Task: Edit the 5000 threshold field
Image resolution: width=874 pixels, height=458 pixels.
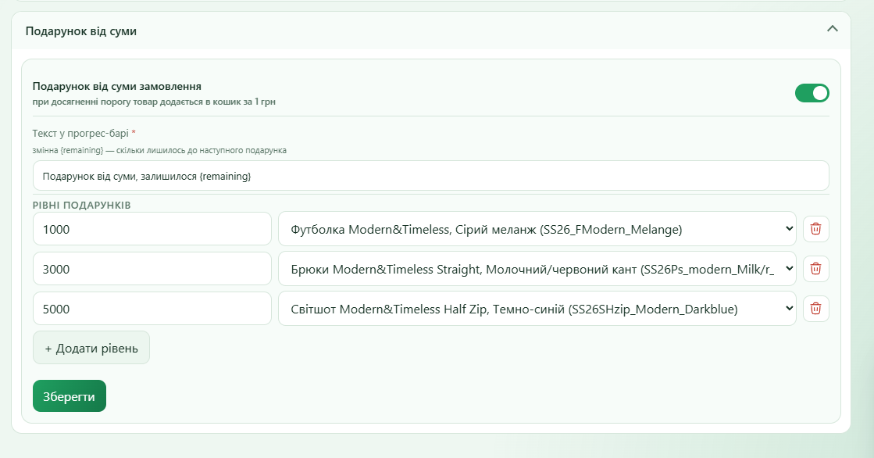Action: tap(152, 309)
